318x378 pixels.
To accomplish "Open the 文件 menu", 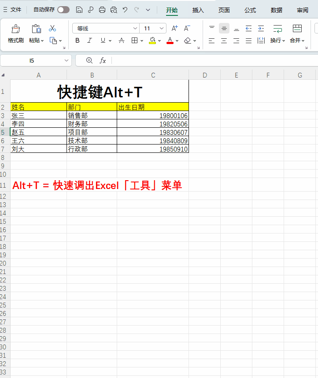I will point(12,10).
